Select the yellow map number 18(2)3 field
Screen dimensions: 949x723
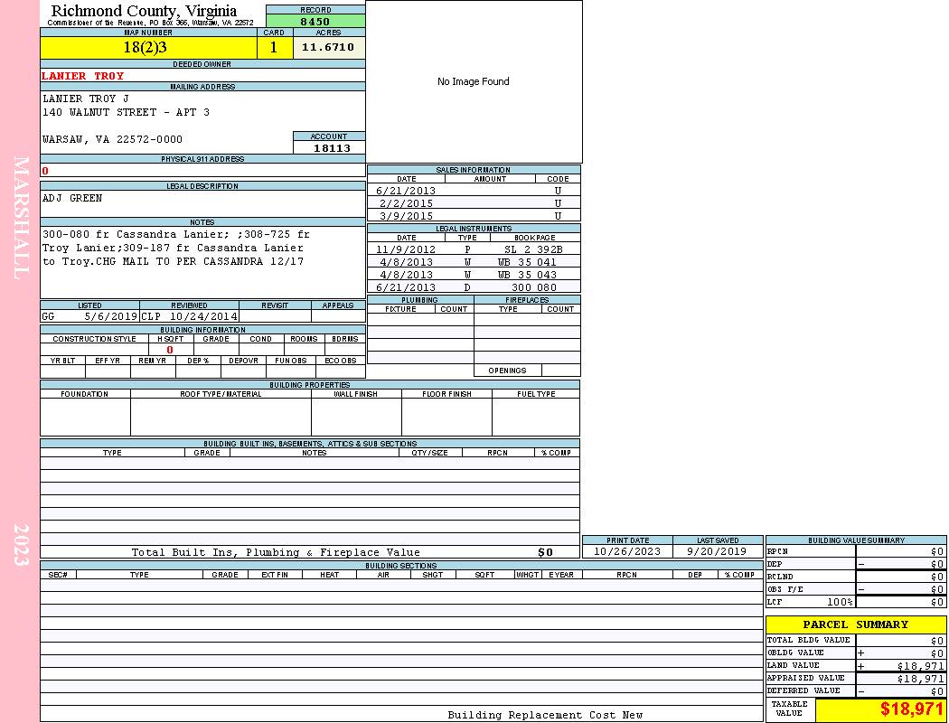[148, 48]
